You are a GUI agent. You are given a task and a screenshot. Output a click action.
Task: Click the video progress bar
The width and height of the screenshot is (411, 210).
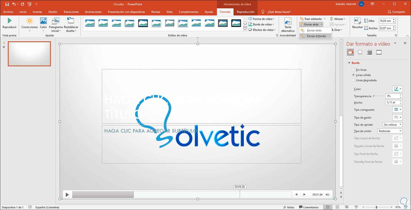pos(182,195)
